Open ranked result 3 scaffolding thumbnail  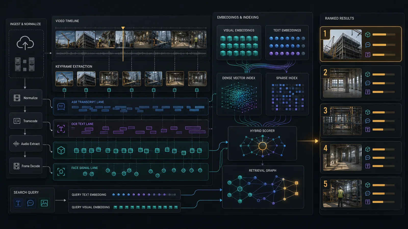342,121
